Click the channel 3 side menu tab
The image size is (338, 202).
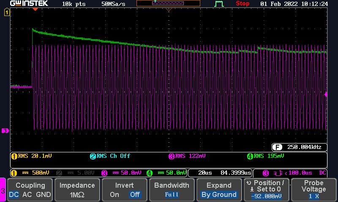[3, 190]
